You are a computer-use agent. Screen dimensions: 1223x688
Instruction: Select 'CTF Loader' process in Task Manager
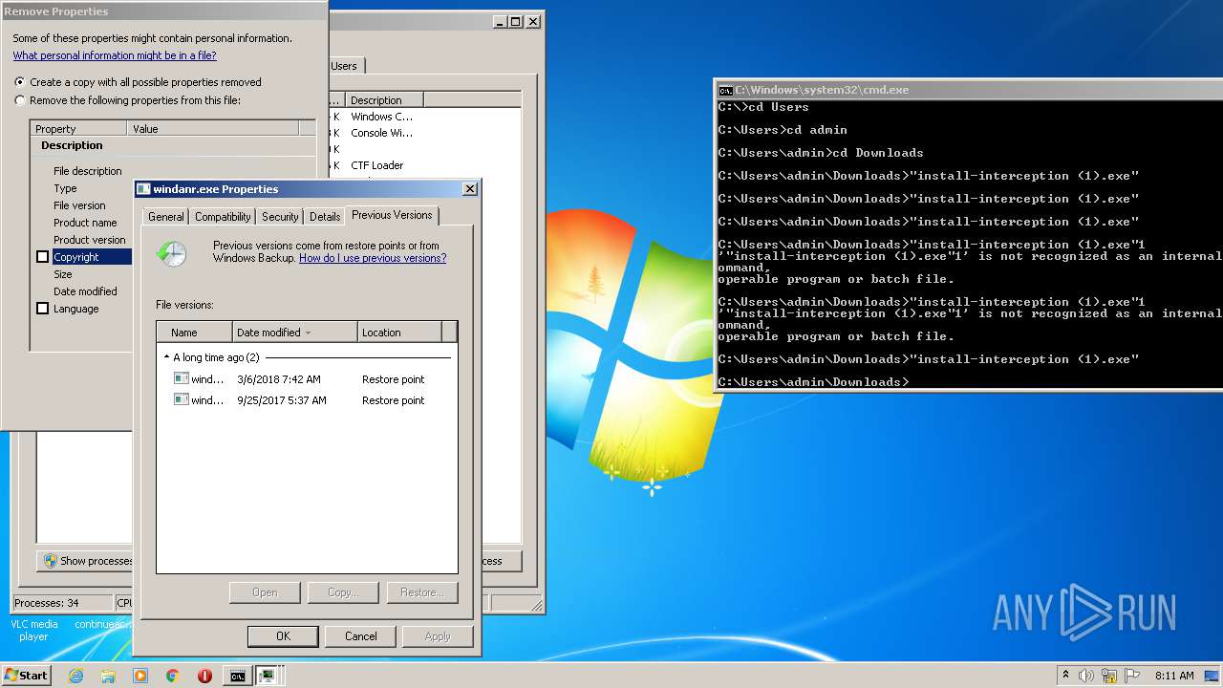tap(377, 165)
